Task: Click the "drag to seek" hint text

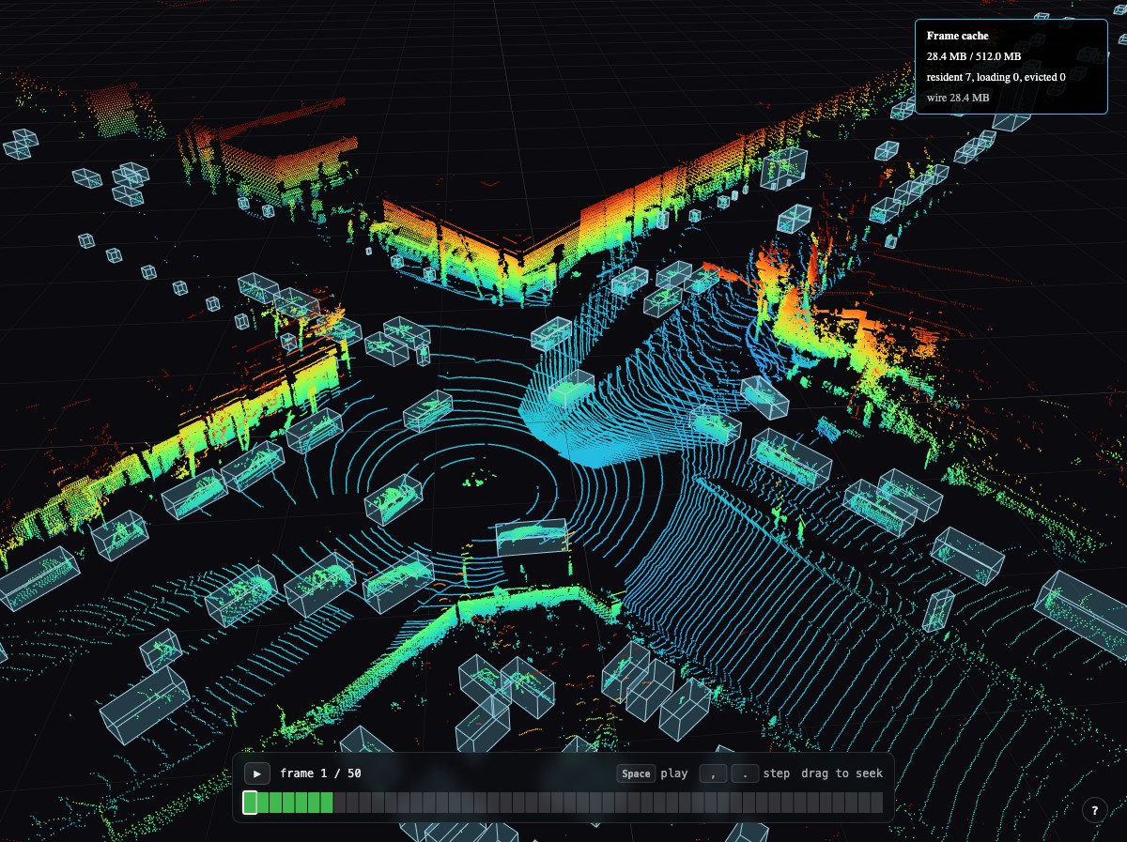Action: [x=841, y=773]
